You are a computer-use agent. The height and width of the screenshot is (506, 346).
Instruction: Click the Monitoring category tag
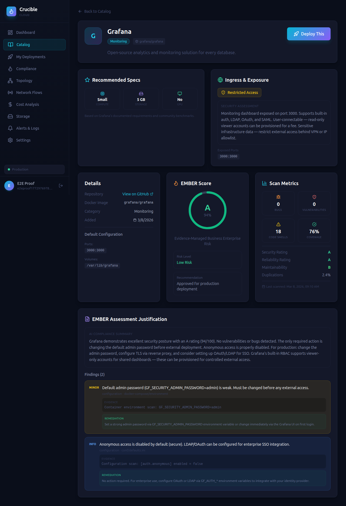(x=118, y=41)
